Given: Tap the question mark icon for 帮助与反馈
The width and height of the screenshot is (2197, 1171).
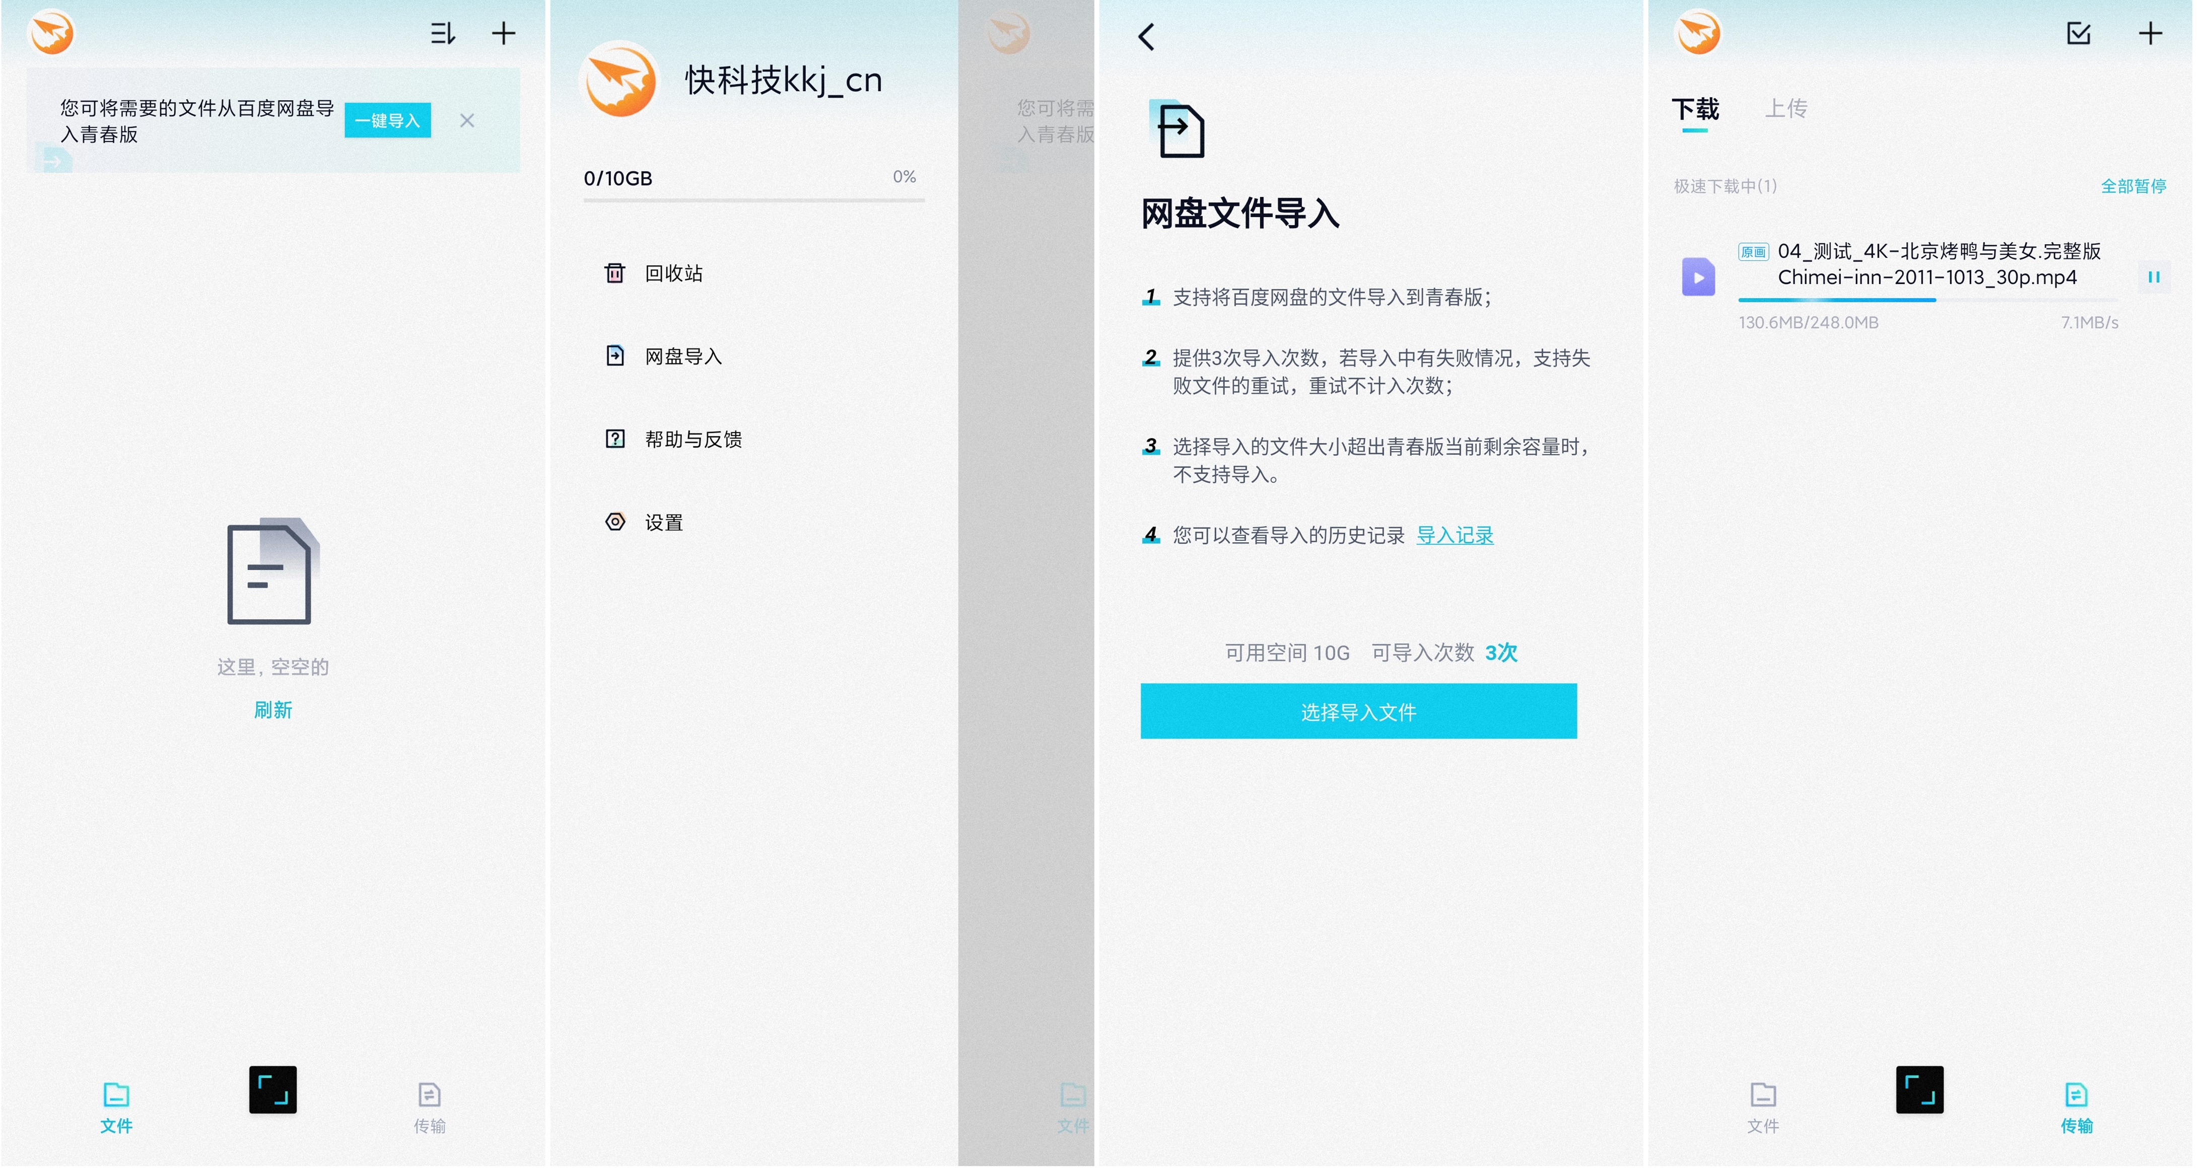Looking at the screenshot, I should [614, 438].
